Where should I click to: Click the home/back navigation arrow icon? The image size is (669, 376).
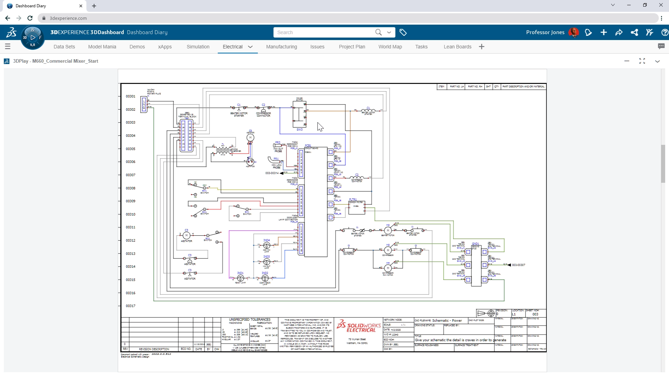[8, 18]
